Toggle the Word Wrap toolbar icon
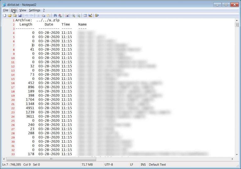Image resolution: width=241 pixels, height=169 pixels. pyautogui.click(x=67, y=15)
